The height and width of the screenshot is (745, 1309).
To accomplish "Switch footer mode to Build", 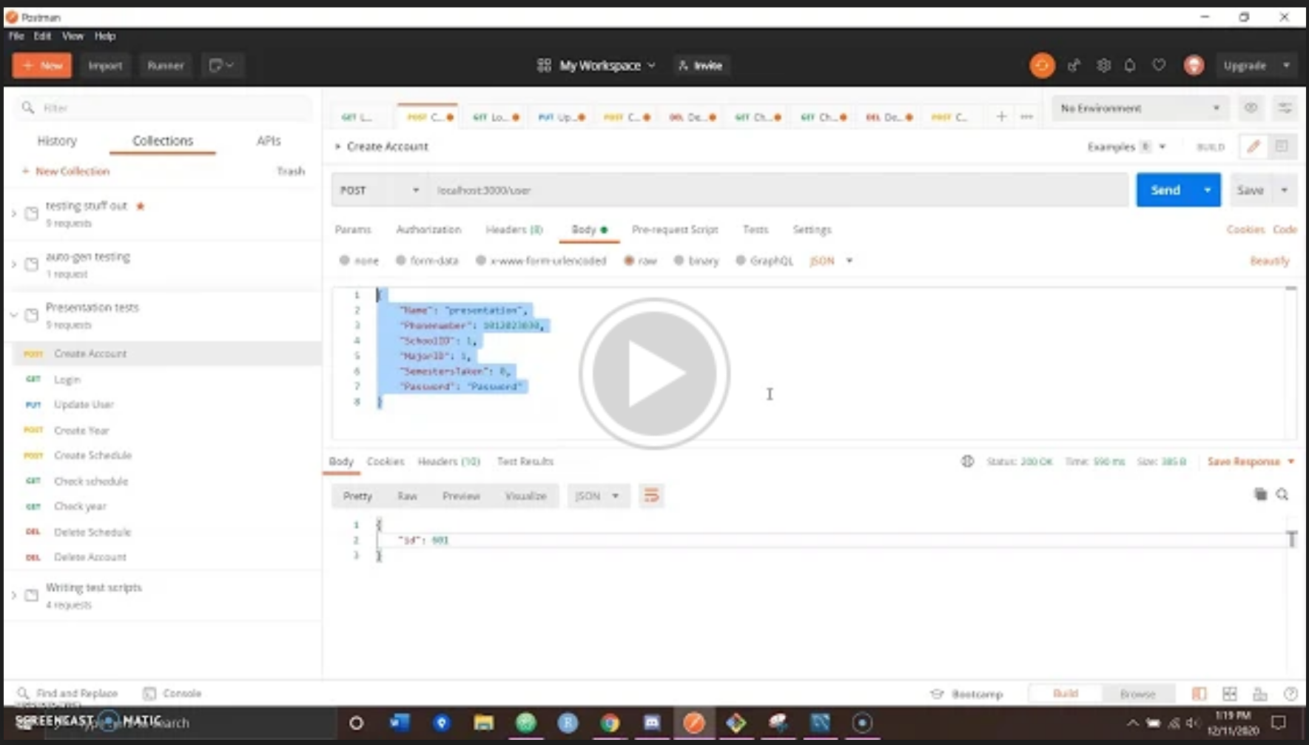I will (1065, 693).
